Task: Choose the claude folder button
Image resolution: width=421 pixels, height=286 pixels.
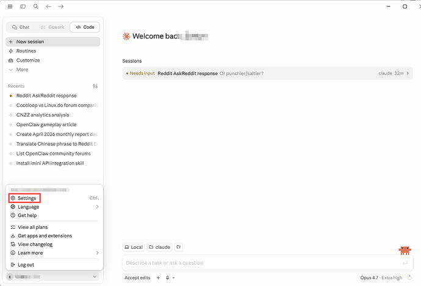Action: 159,247
